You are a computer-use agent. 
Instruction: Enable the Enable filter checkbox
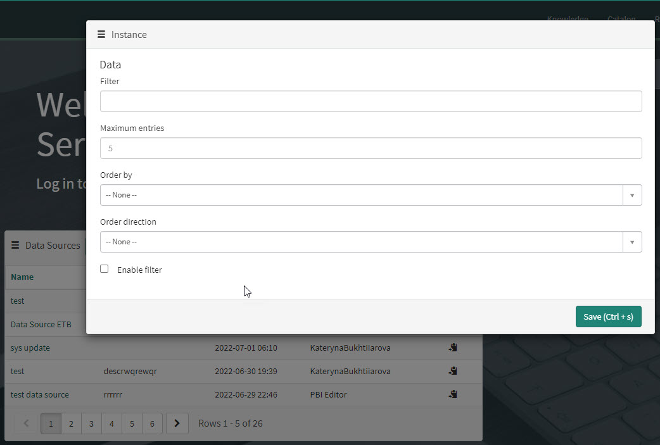pos(105,269)
